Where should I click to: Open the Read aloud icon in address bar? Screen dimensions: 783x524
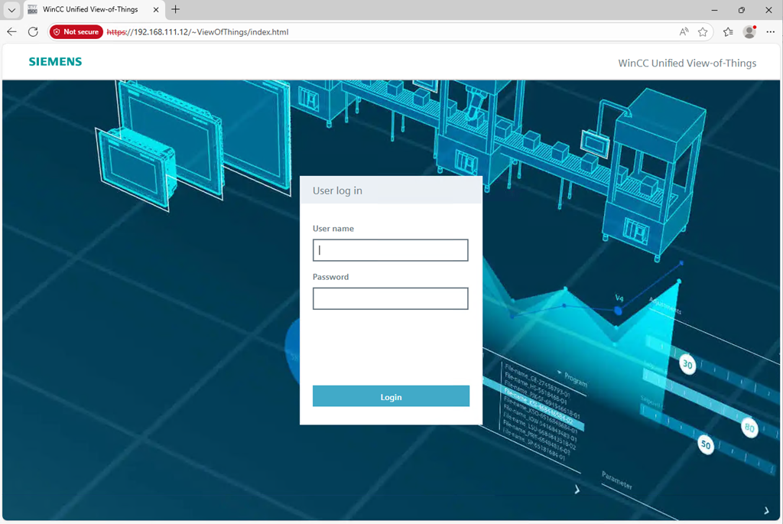click(x=684, y=32)
